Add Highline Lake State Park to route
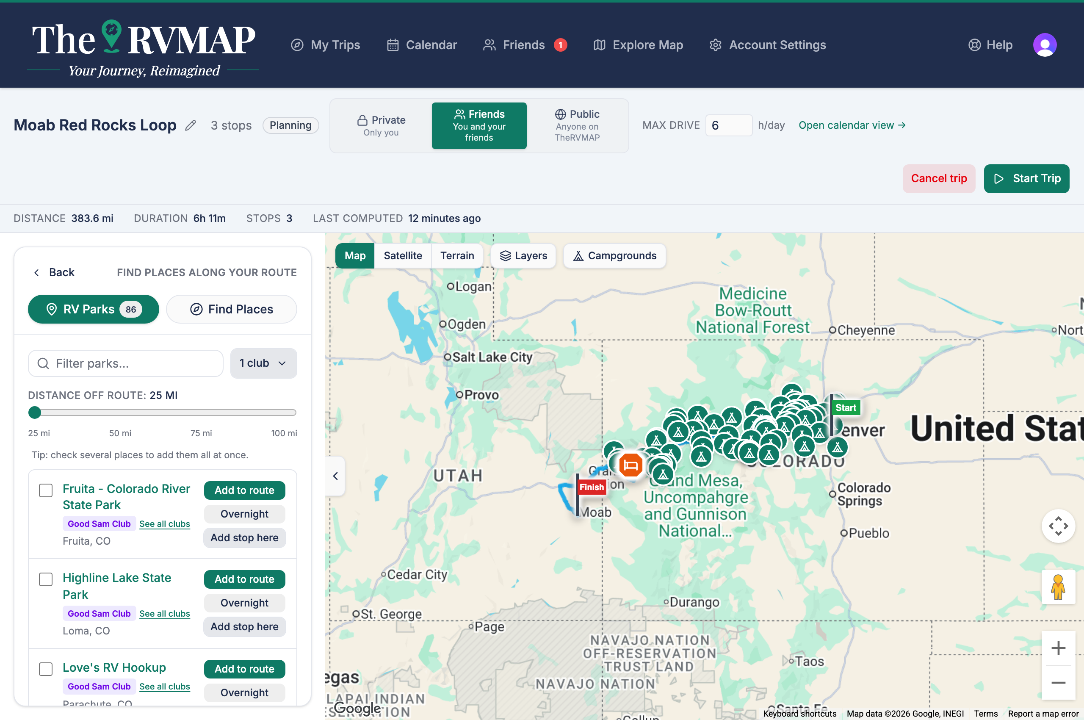This screenshot has width=1084, height=720. tap(244, 579)
